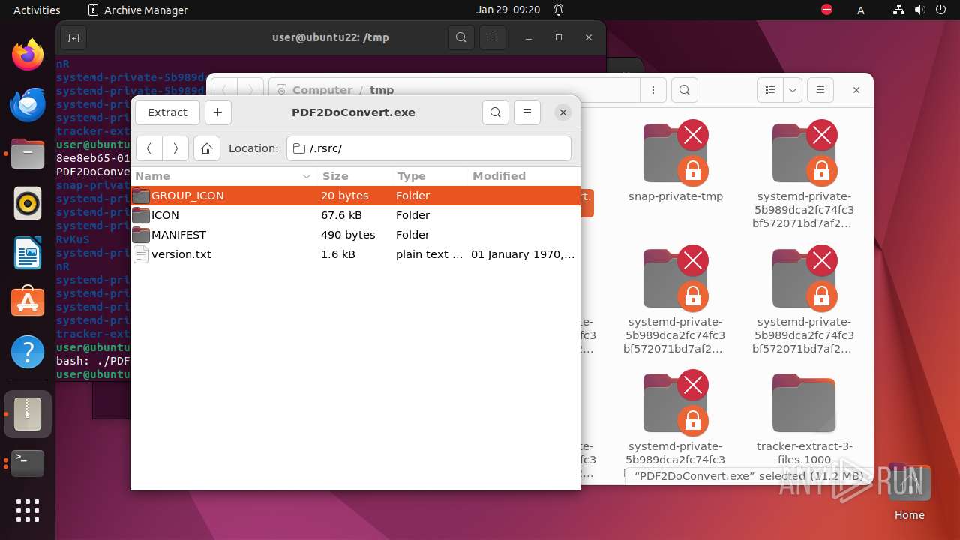Toggle list view in Files window

pos(769,90)
